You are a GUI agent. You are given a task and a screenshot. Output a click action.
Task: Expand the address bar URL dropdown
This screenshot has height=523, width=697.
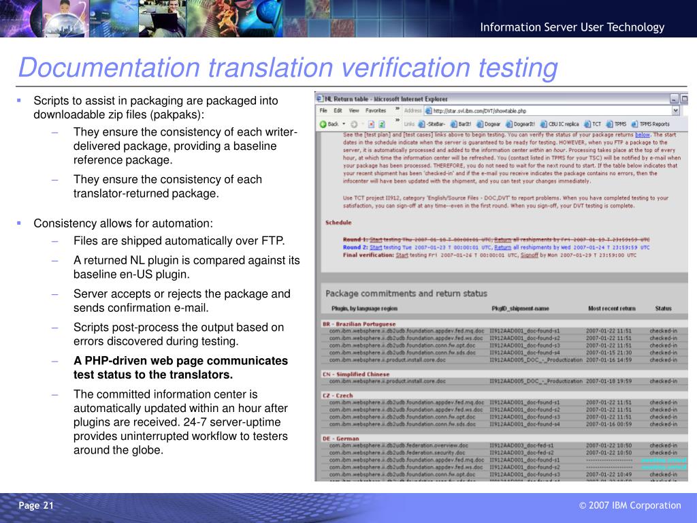(675, 110)
